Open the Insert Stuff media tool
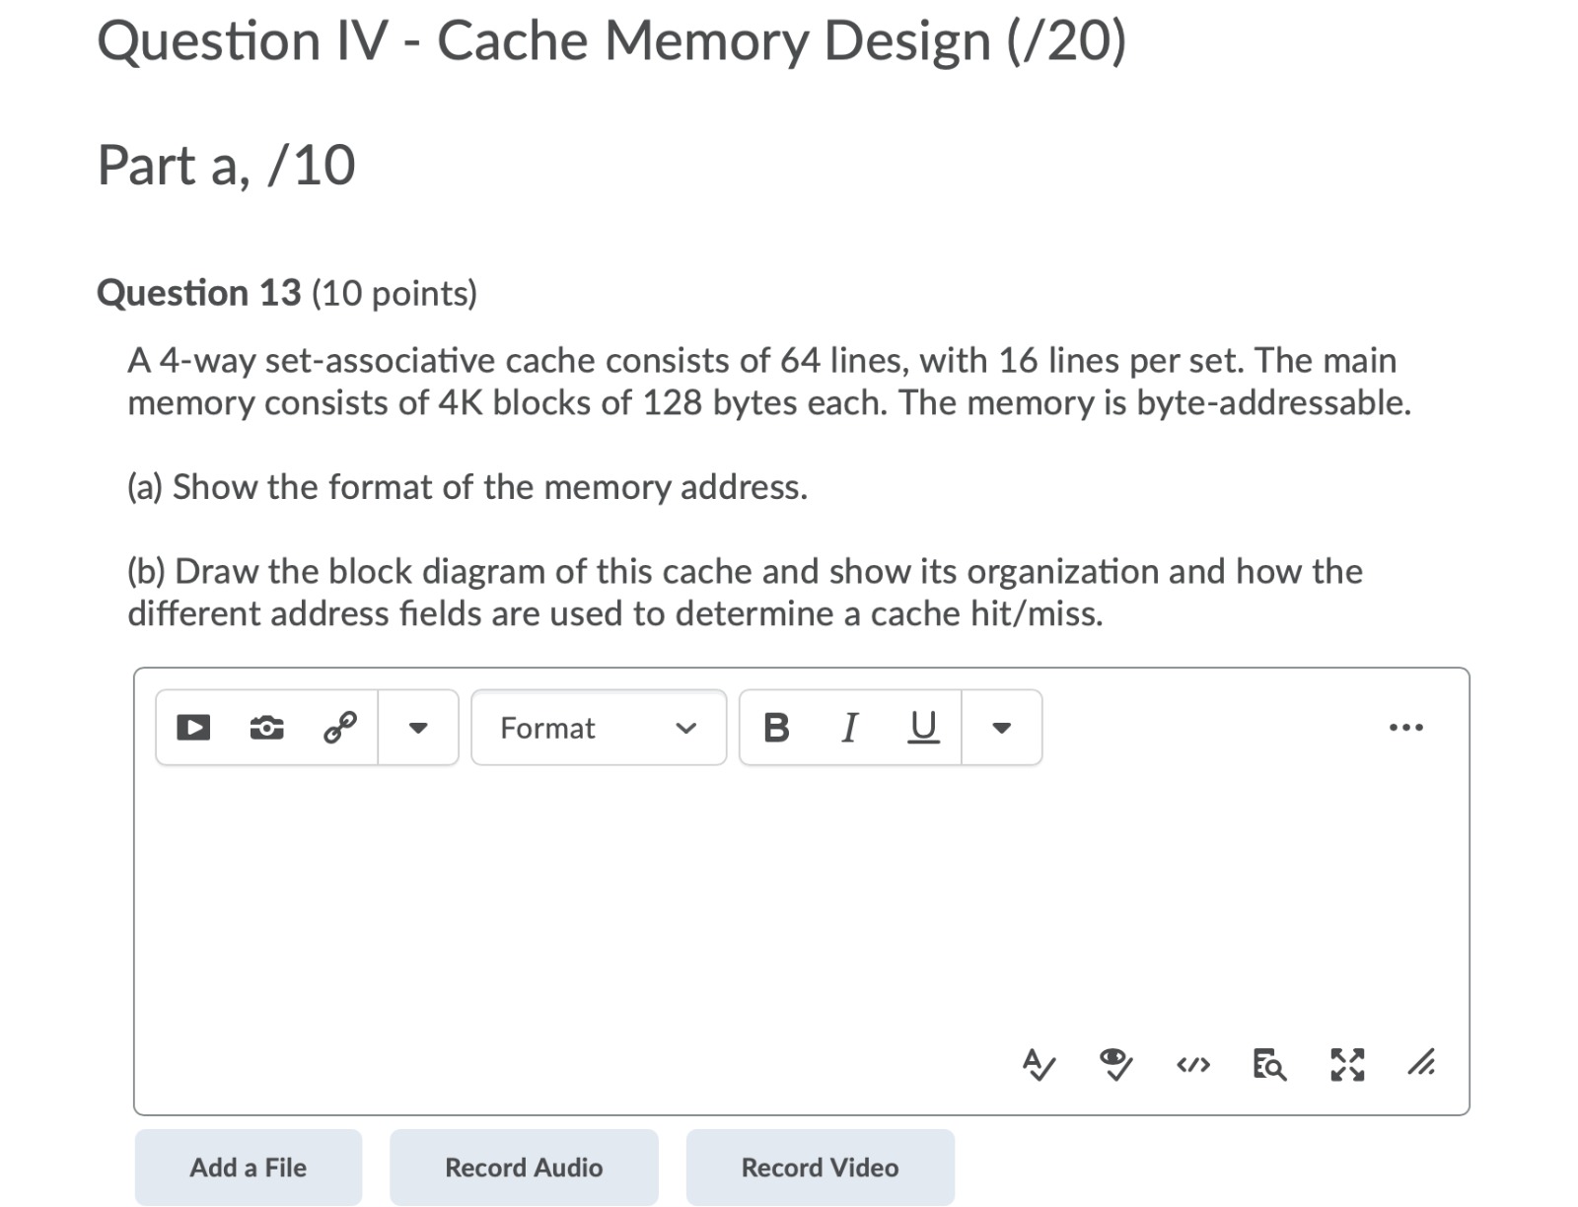 click(193, 727)
